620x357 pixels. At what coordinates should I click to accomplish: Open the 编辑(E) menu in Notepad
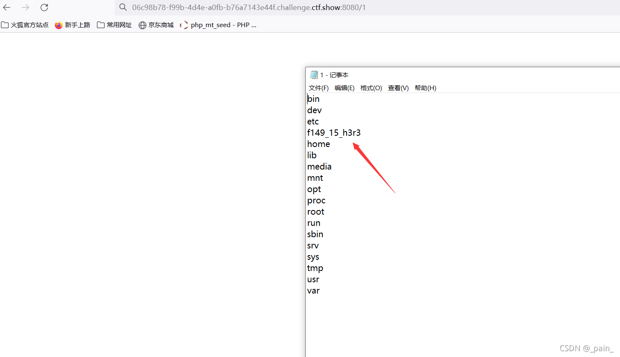(x=345, y=88)
